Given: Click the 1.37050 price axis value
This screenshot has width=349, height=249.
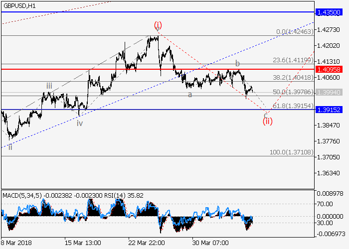Looking at the screenshot, I should tap(329, 157).
